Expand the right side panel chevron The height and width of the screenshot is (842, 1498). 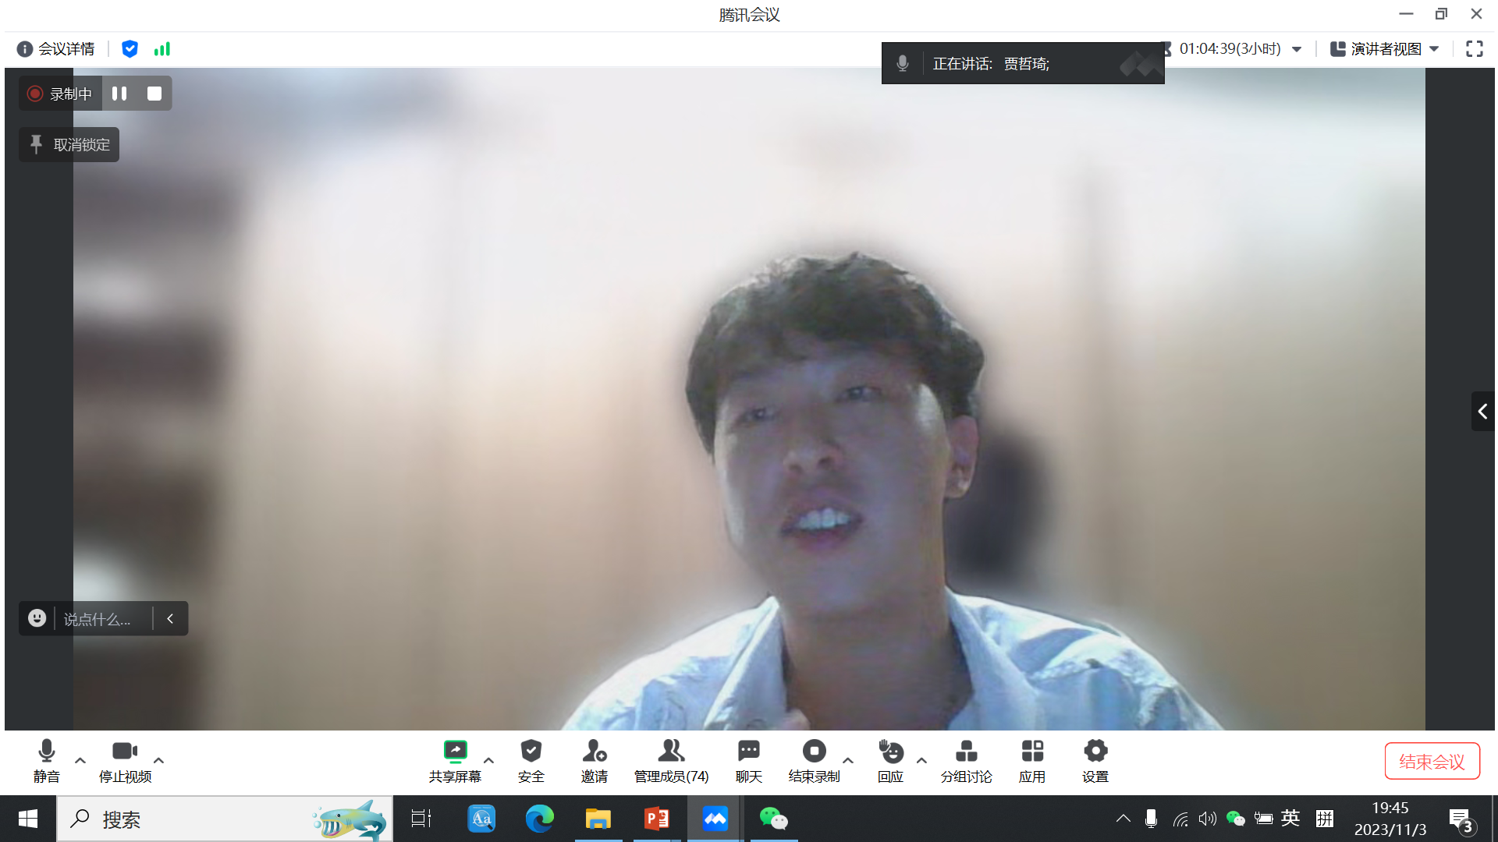pos(1482,411)
